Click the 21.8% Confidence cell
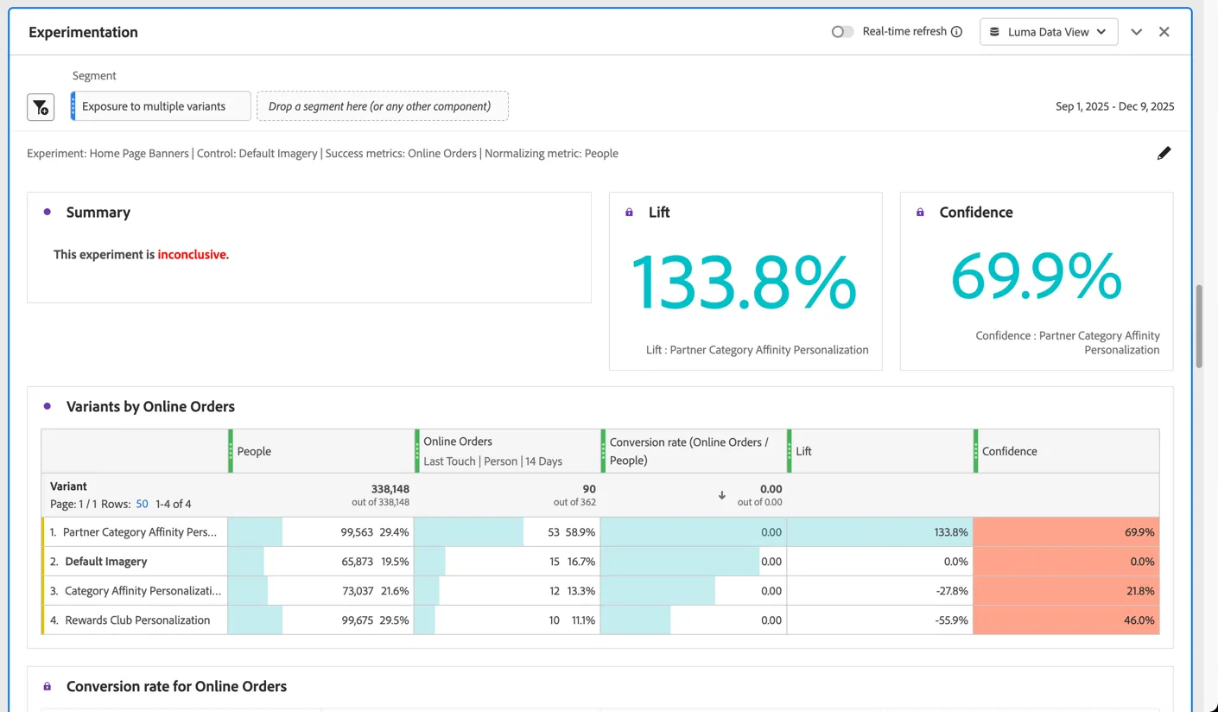 click(x=1067, y=591)
